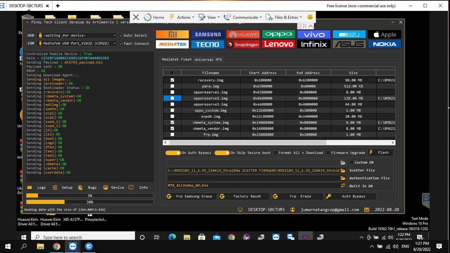Browse folder icon for Custom DA path

coord(343,163)
